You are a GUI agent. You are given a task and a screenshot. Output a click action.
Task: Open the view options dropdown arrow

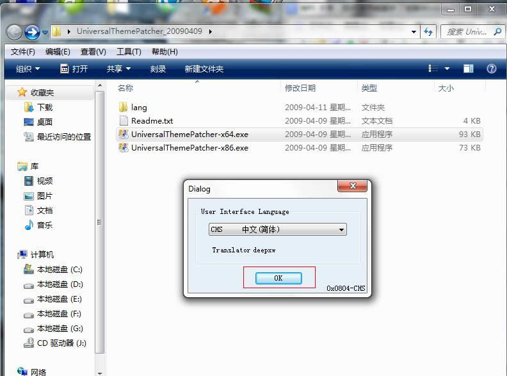447,69
